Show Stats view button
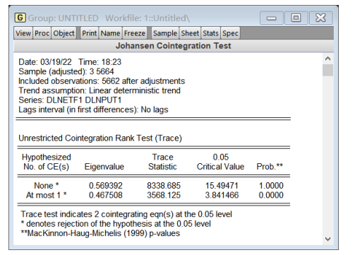 [x=211, y=33]
